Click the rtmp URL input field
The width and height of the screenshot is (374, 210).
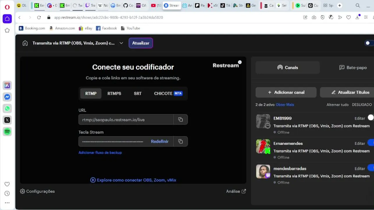(126, 120)
